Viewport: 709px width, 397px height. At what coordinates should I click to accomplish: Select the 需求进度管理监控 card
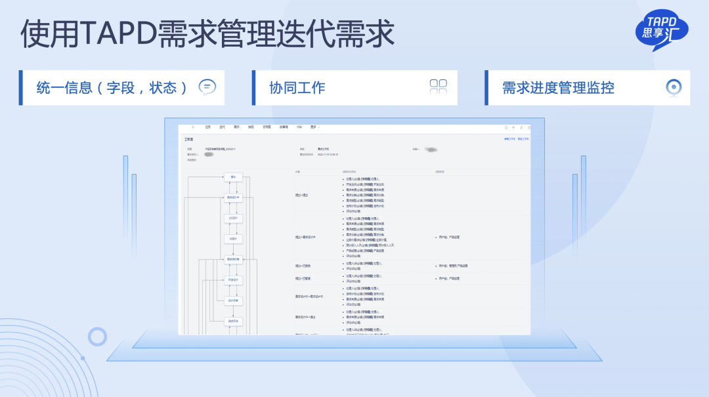point(588,88)
